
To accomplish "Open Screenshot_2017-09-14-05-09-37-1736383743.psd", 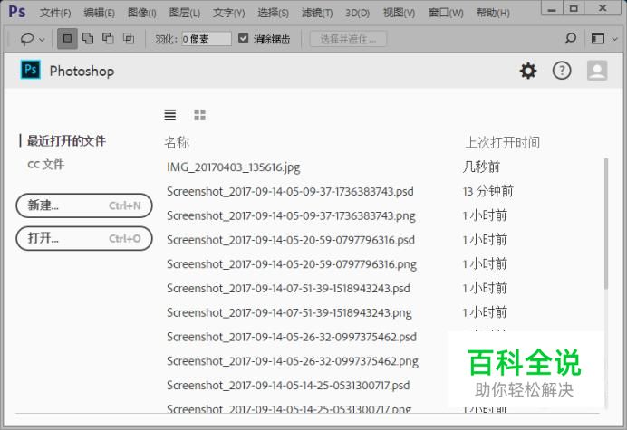I will (290, 191).
